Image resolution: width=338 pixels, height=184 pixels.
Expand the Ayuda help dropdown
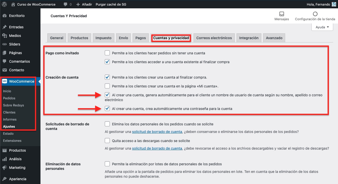[322, 27]
